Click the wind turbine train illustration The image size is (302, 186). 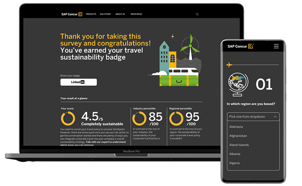176,60
